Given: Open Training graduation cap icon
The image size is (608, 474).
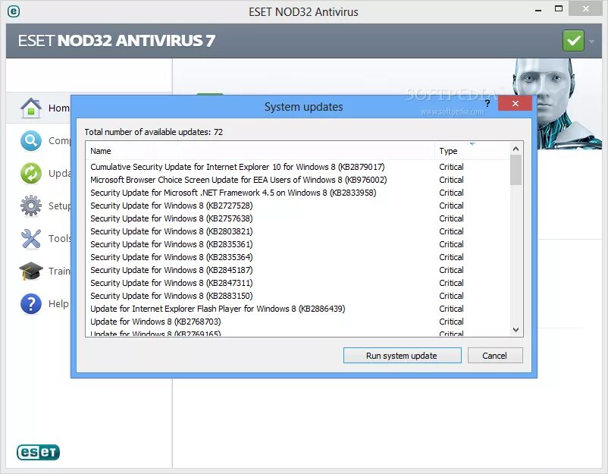Looking at the screenshot, I should pyautogui.click(x=31, y=271).
